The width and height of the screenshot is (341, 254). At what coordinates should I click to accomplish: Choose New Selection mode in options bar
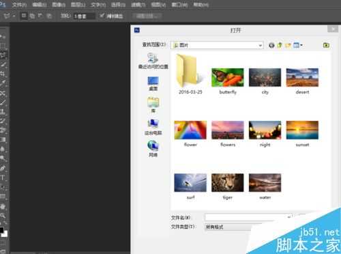click(x=24, y=16)
